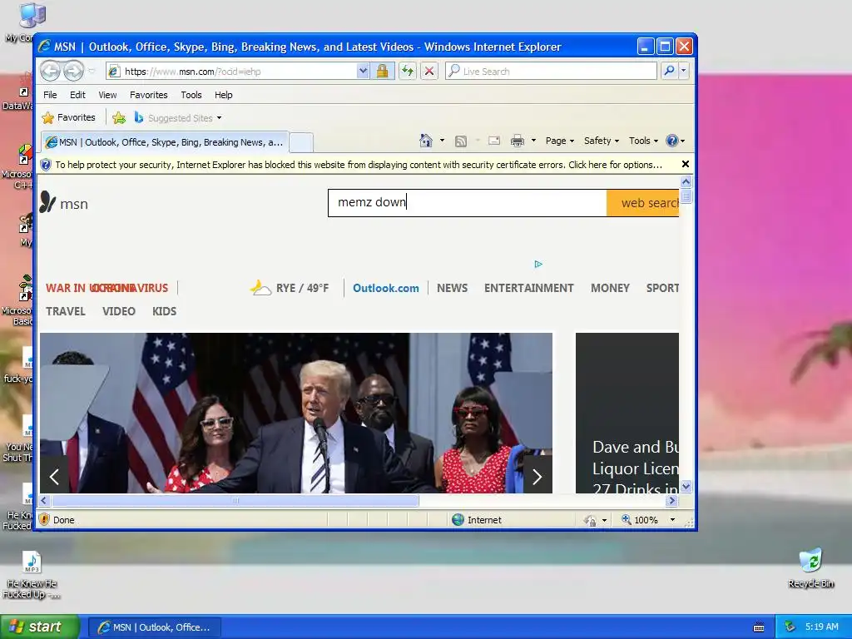Change zoom level 100% button

640,520
